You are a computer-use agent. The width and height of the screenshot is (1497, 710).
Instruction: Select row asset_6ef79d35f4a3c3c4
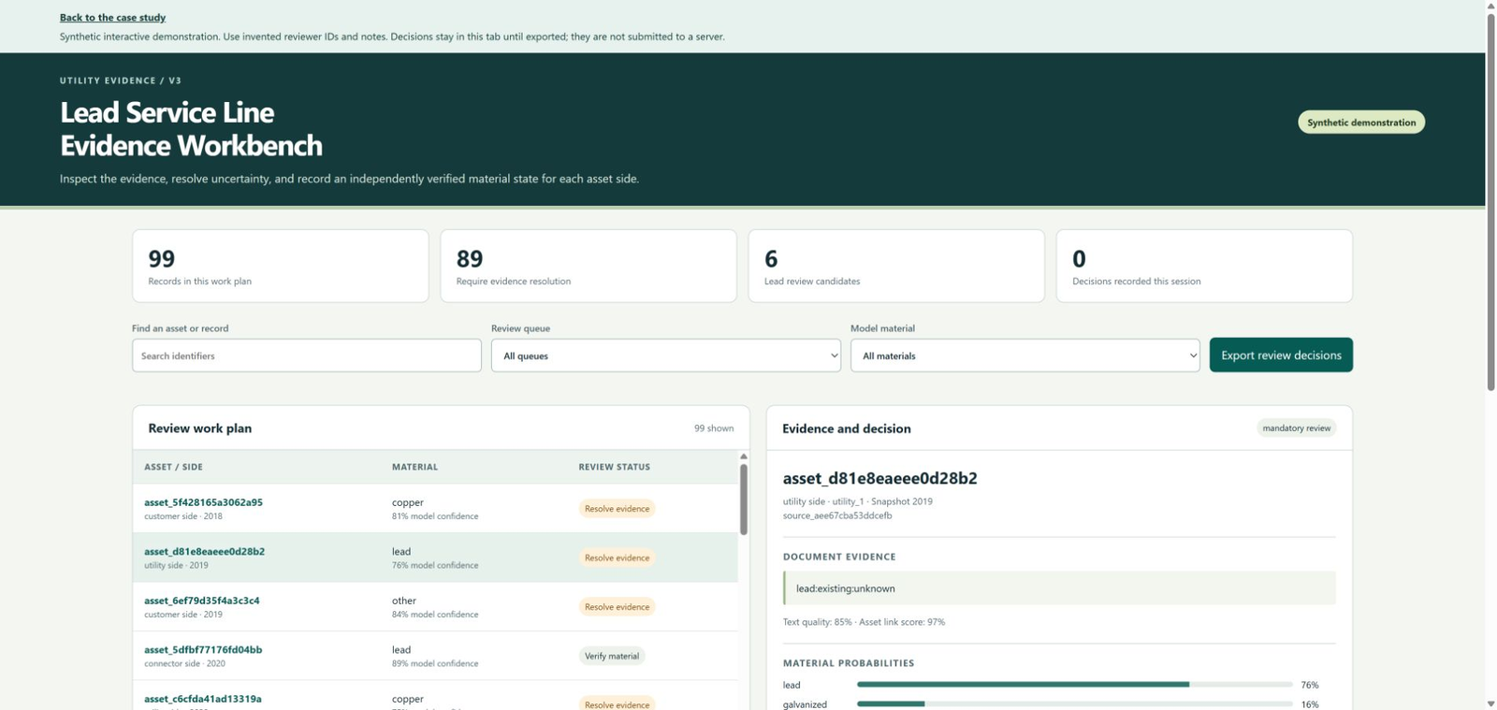point(435,607)
